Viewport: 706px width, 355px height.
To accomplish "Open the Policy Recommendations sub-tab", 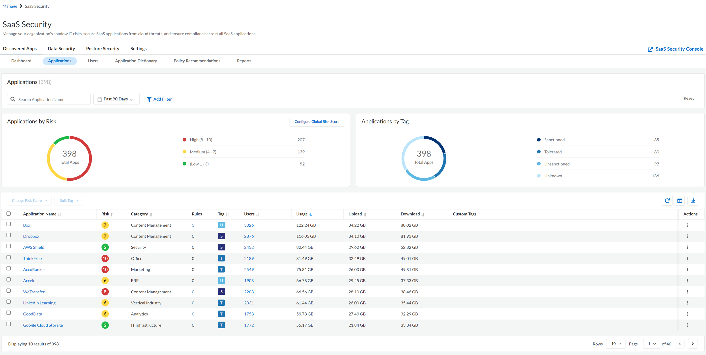I will coord(197,61).
